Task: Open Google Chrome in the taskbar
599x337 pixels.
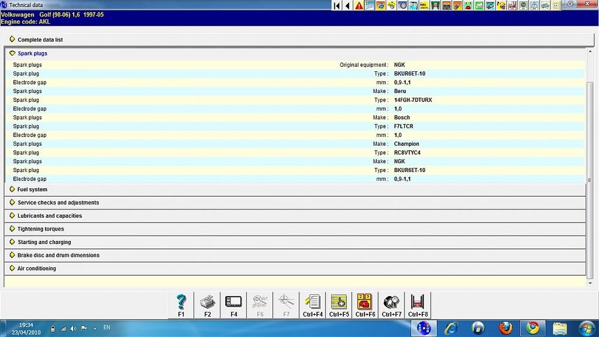Action: coord(533,328)
